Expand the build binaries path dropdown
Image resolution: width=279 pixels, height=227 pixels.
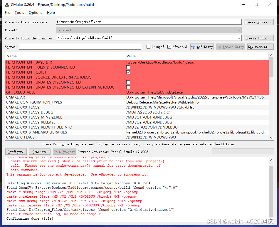pyautogui.click(x=239, y=38)
